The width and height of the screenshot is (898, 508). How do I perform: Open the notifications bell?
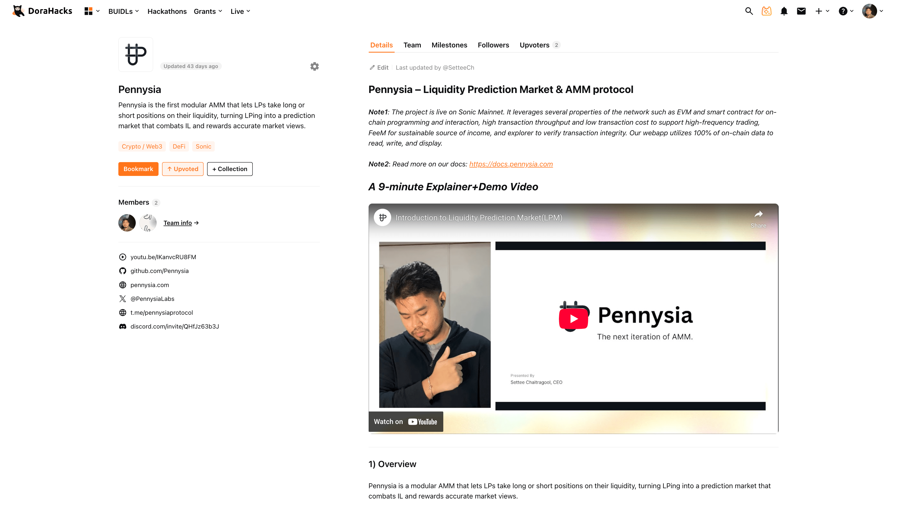[x=784, y=11]
